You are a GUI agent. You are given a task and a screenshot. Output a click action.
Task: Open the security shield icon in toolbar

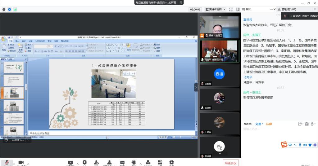pyautogui.click(x=84, y=163)
